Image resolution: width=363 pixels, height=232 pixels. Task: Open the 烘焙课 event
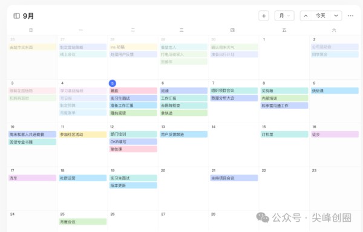pyautogui.click(x=335, y=91)
